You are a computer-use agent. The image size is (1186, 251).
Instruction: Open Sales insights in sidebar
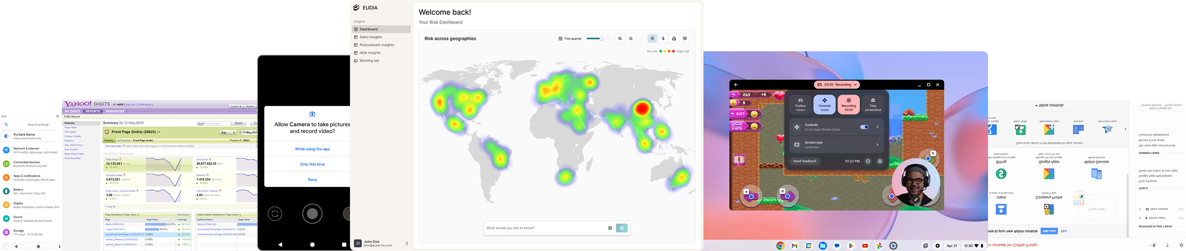pyautogui.click(x=371, y=37)
